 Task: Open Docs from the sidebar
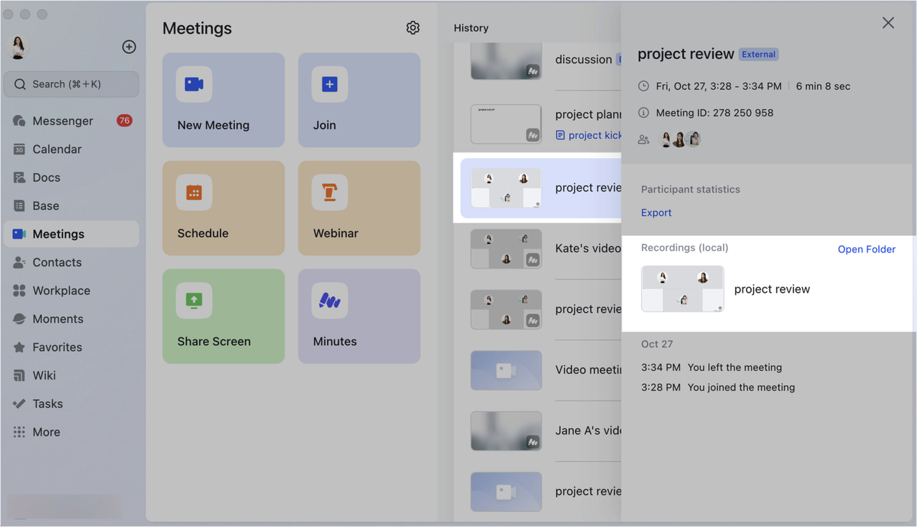point(46,177)
